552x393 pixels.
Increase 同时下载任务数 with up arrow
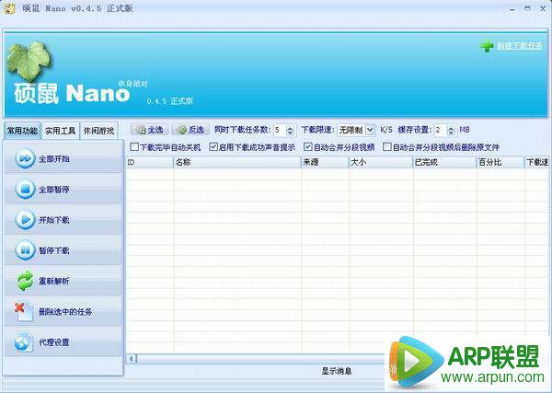[x=290, y=128]
